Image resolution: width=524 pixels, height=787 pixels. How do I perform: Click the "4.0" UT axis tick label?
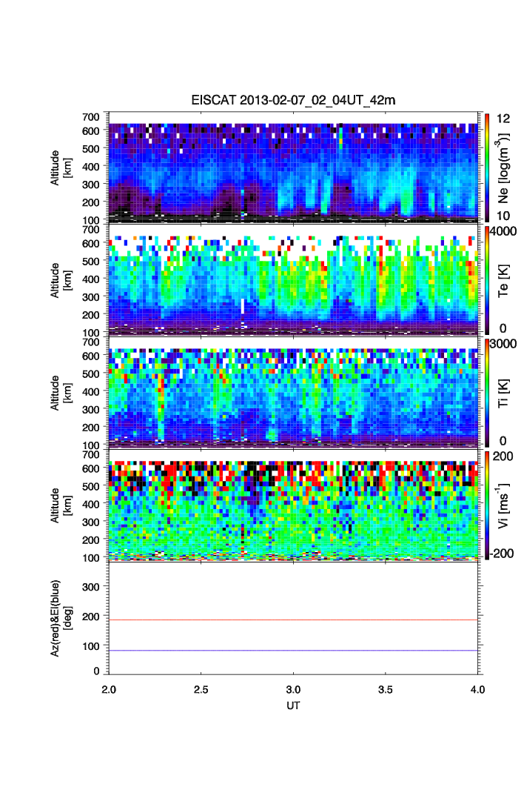pos(477,690)
